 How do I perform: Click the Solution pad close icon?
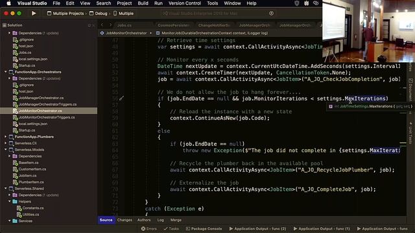tap(93, 25)
